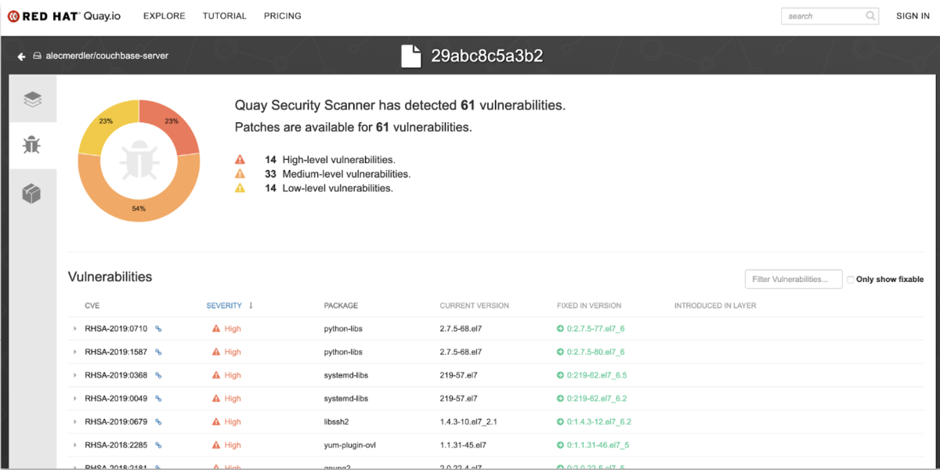The width and height of the screenshot is (940, 470).
Task: Click link icon next to RHSA-2018:2285
Action: [x=158, y=445]
